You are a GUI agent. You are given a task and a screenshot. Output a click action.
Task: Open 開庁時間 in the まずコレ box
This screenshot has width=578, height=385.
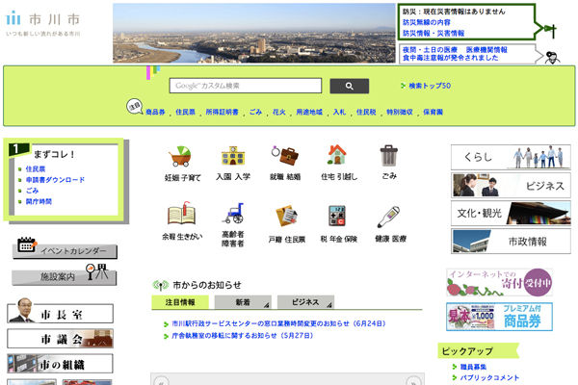(39, 201)
